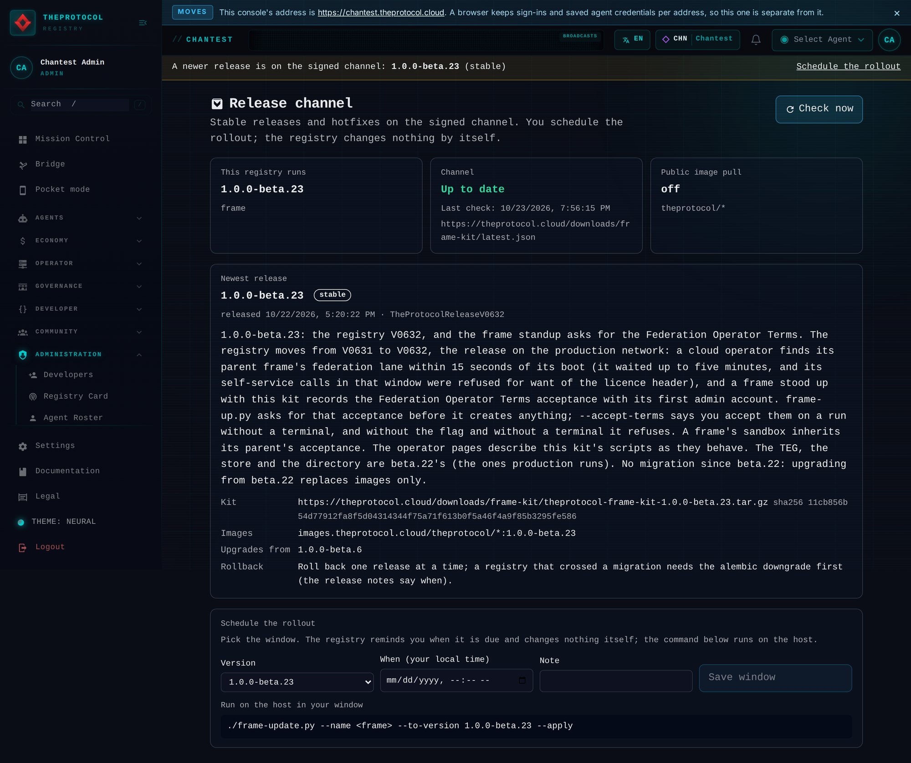
Task: Click the When date-time field
Action: (x=456, y=680)
